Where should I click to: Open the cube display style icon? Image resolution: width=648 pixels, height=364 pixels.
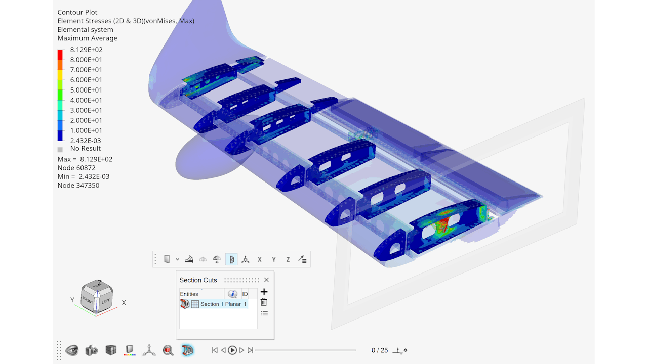pos(111,350)
